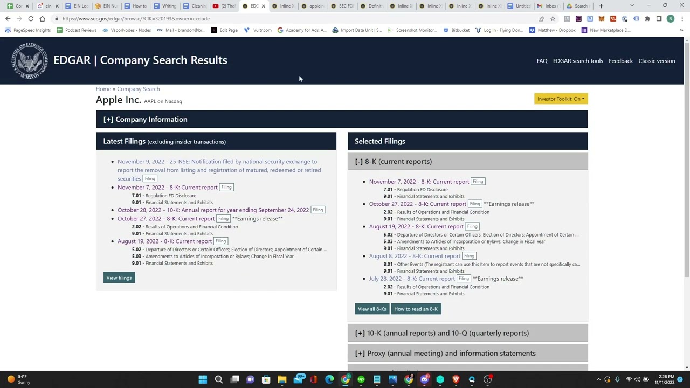Open Discord from the taskbar
This screenshot has width=690, height=388.
click(x=424, y=380)
